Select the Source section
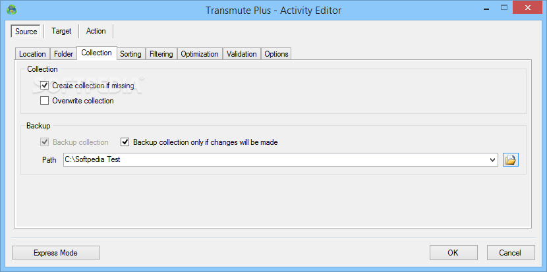The width and height of the screenshot is (547, 272). pos(26,32)
